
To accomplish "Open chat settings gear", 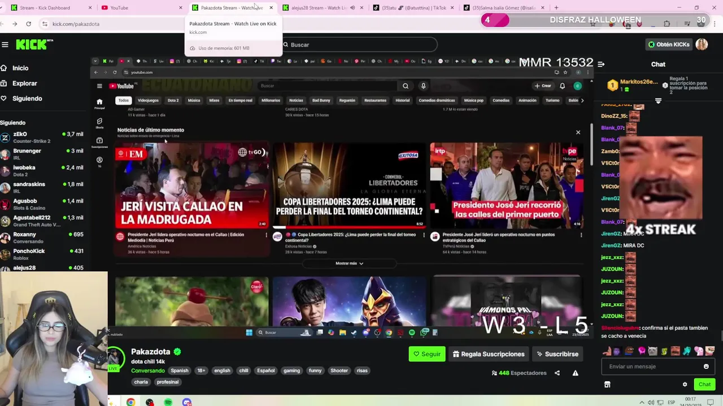I will [685, 385].
